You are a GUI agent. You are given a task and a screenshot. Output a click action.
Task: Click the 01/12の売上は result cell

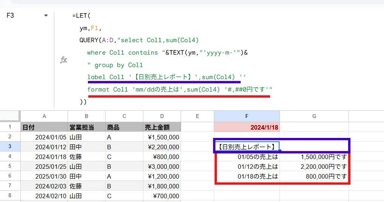247,166
